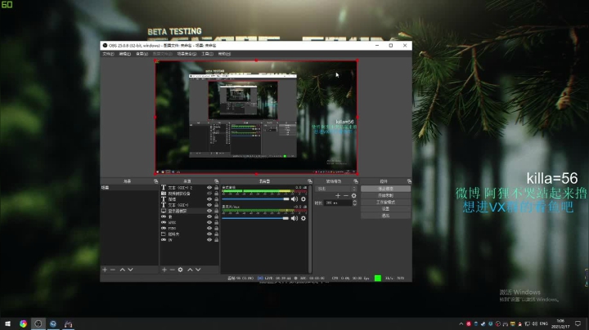This screenshot has width=589, height=330.
Task: Mute Mic/Aux speaker icon
Action: pos(294,218)
